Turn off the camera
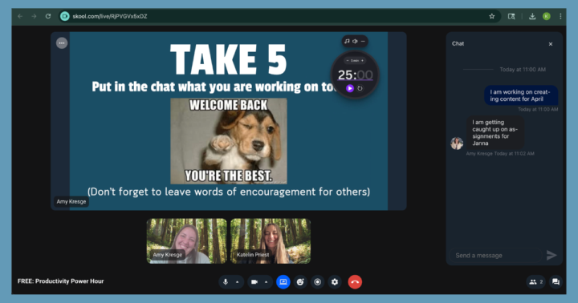This screenshot has height=303, width=578. click(x=254, y=282)
